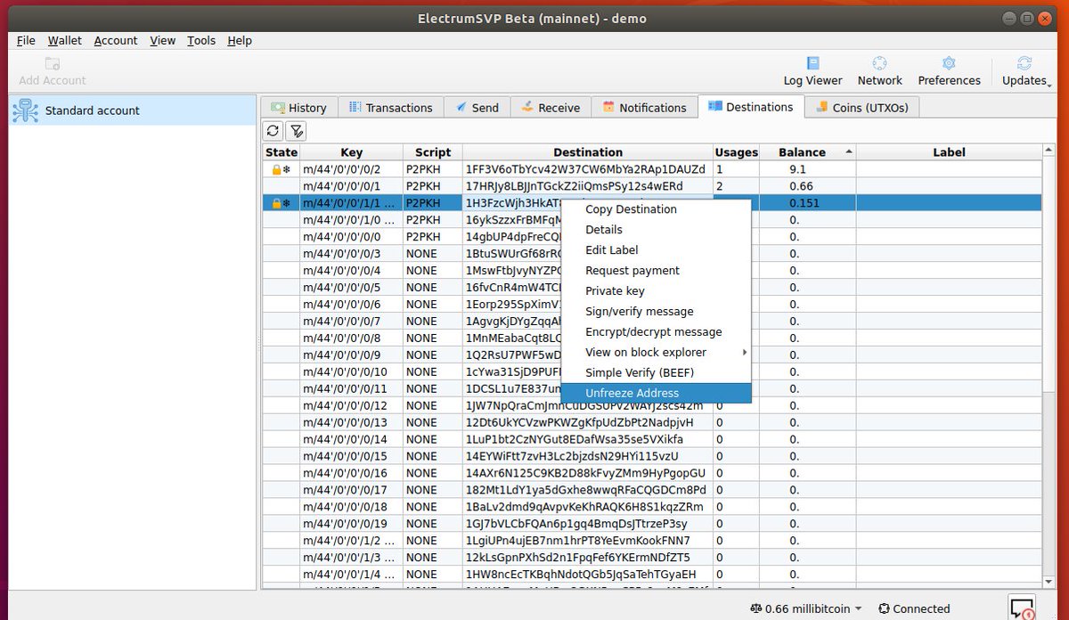Select the Destinations tab
The height and width of the screenshot is (620, 1069).
click(x=751, y=107)
